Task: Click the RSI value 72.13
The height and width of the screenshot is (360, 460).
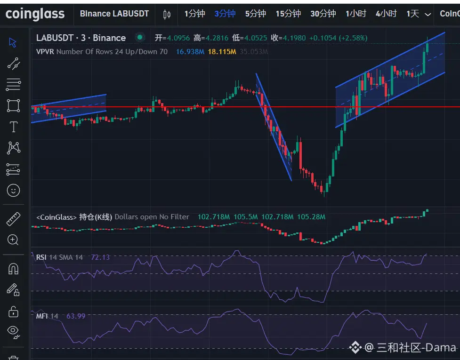Action: tap(100, 257)
